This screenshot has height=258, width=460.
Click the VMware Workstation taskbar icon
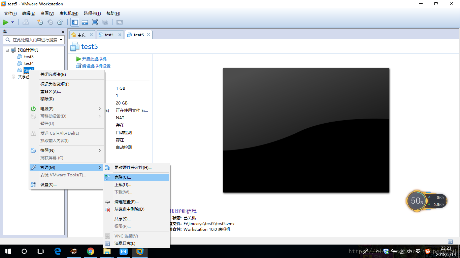click(140, 251)
